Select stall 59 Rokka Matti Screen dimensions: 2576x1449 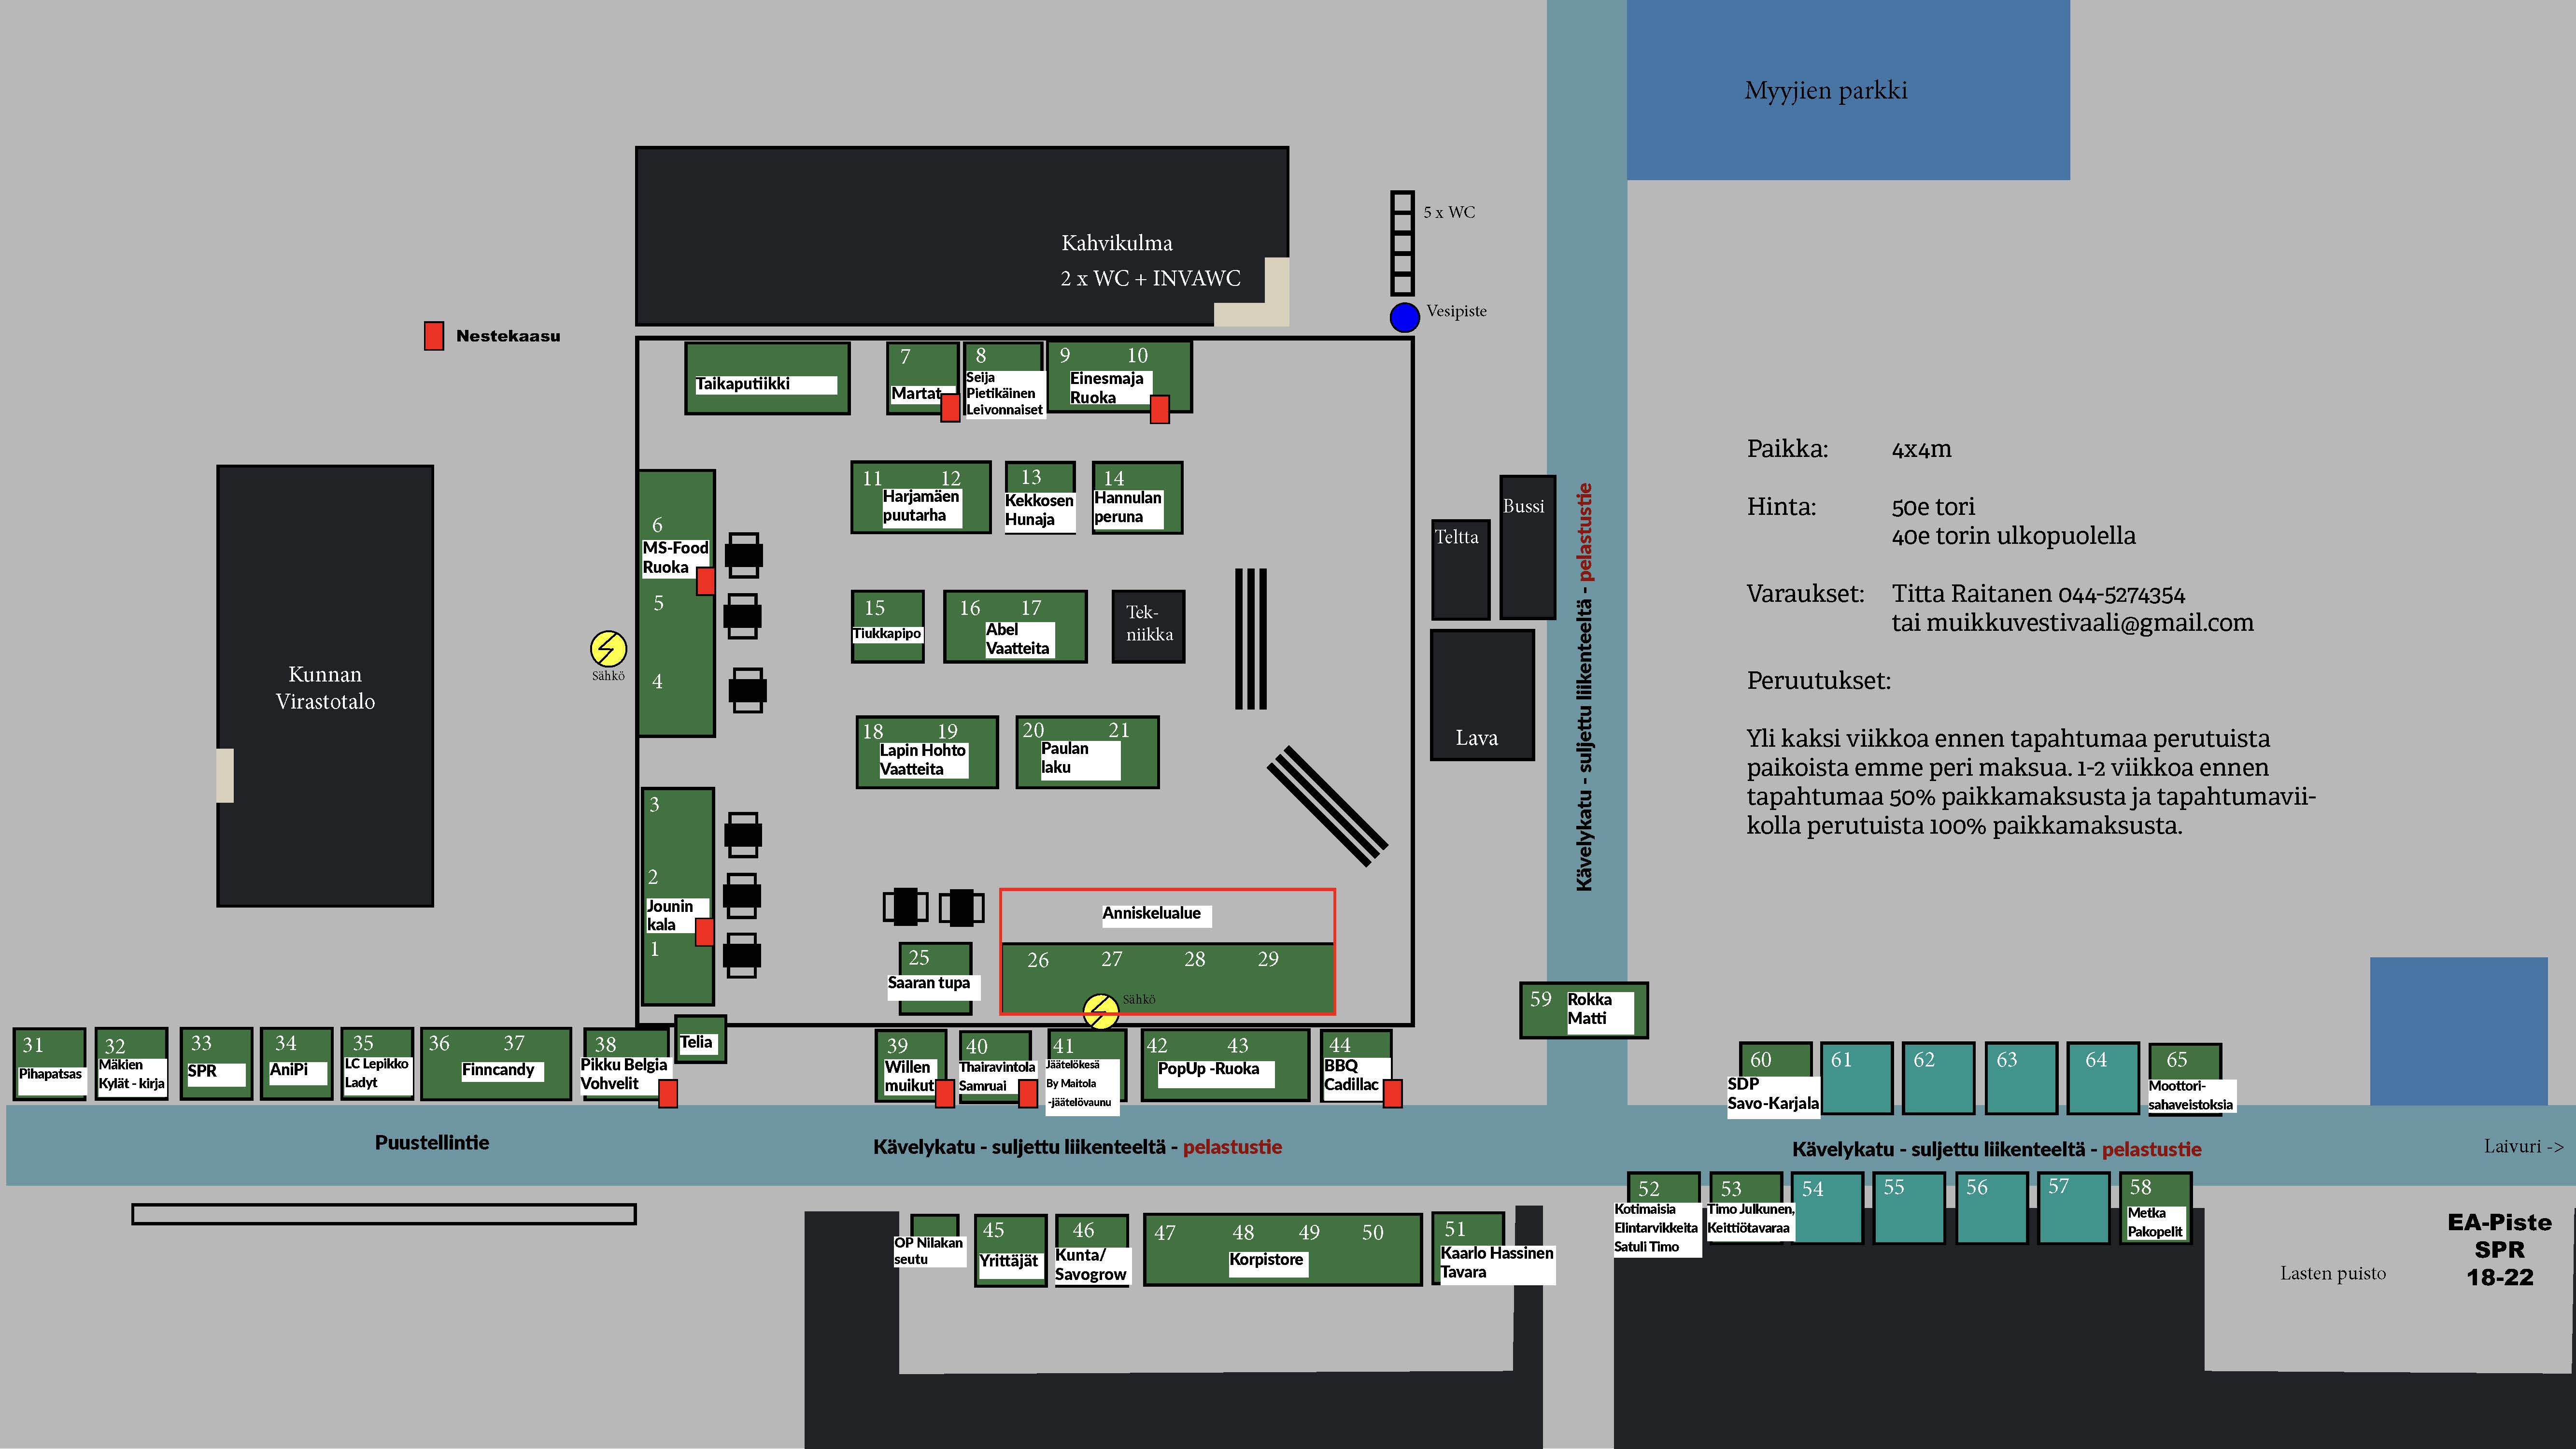point(1584,1010)
